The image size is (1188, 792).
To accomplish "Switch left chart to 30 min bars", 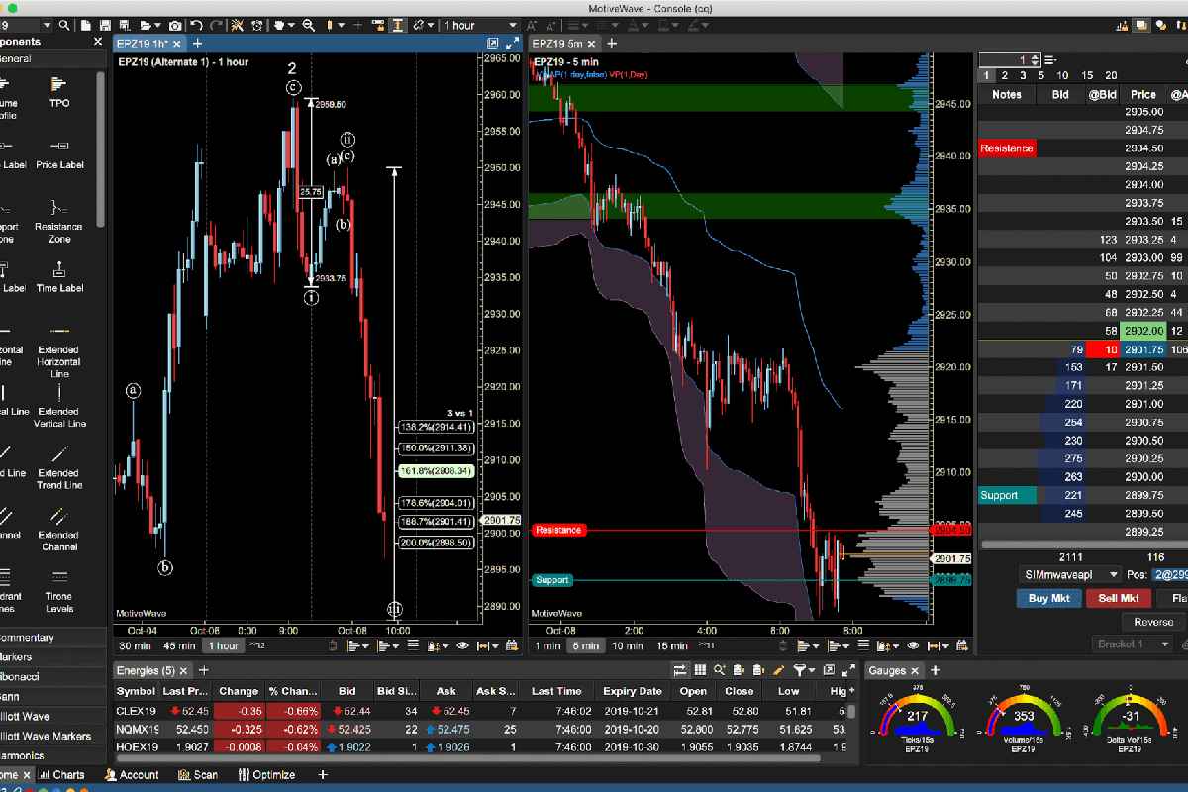I will pos(135,645).
